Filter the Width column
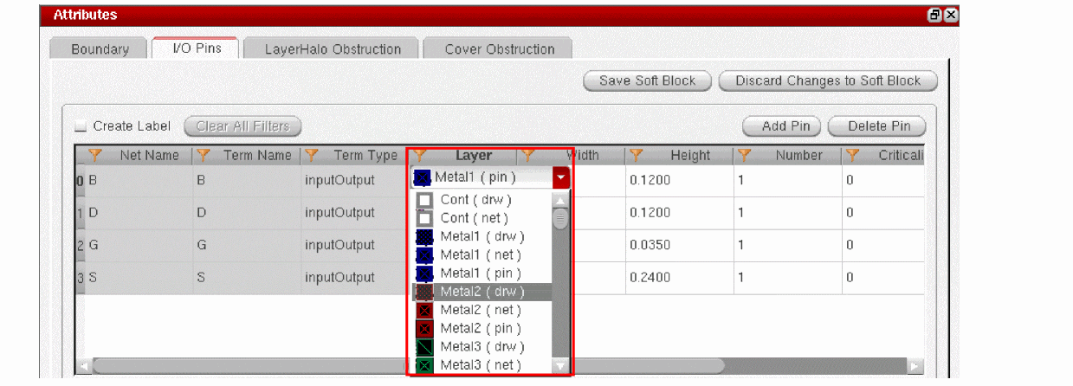The height and width of the screenshot is (386, 1073). click(x=528, y=156)
